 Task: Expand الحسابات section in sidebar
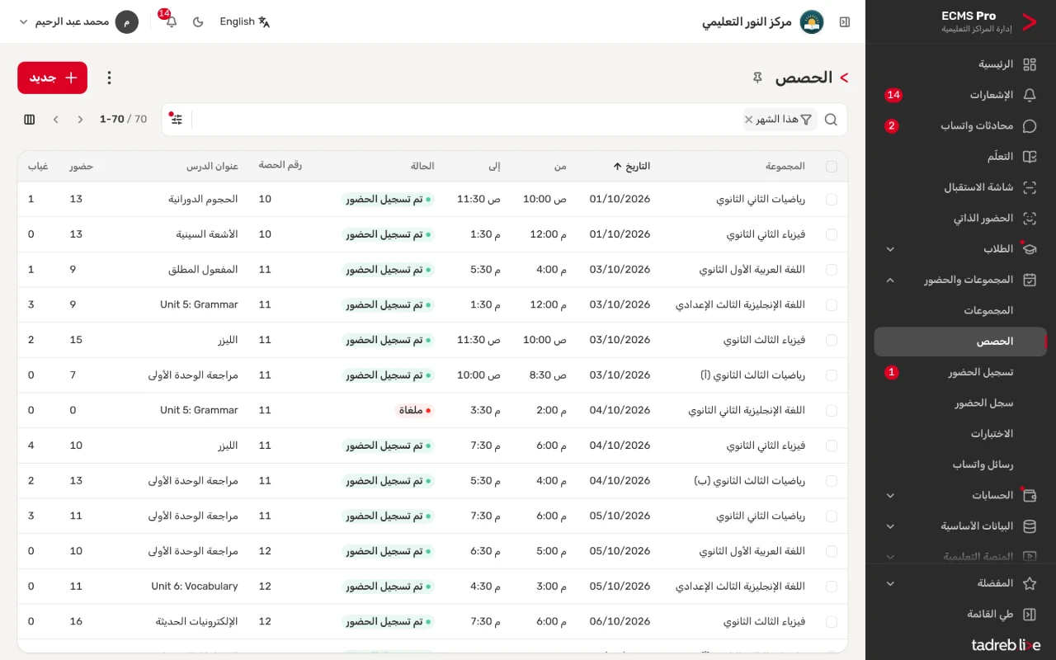[x=960, y=496]
